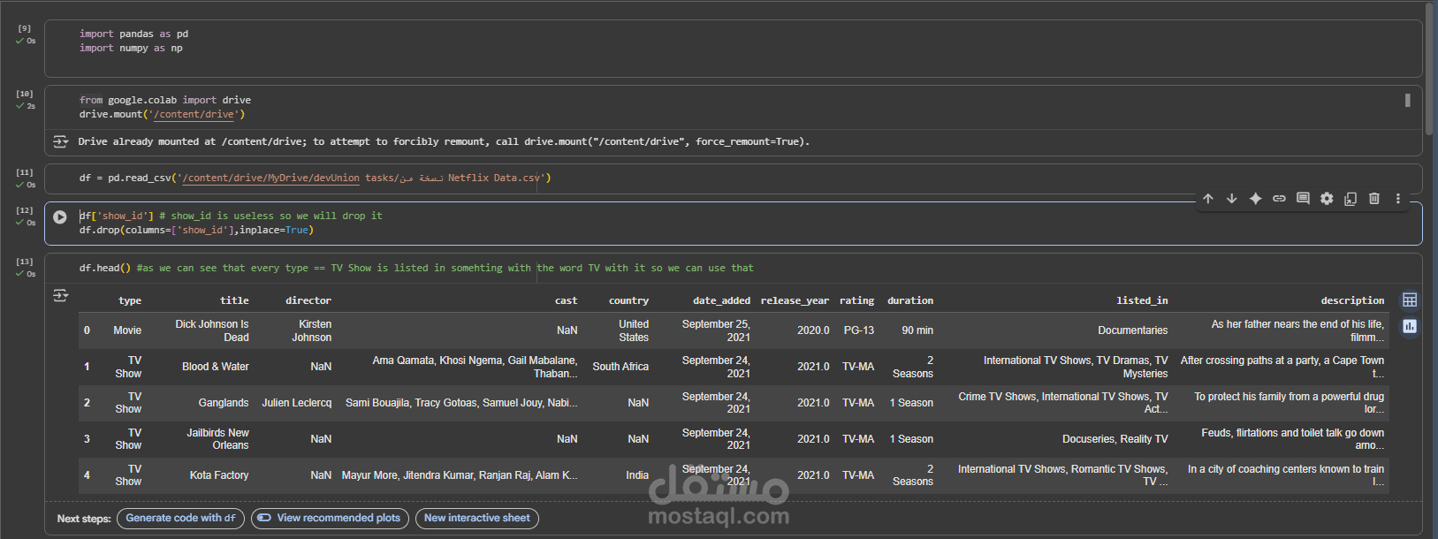Click the pd.read_csv code line

[x=316, y=178]
